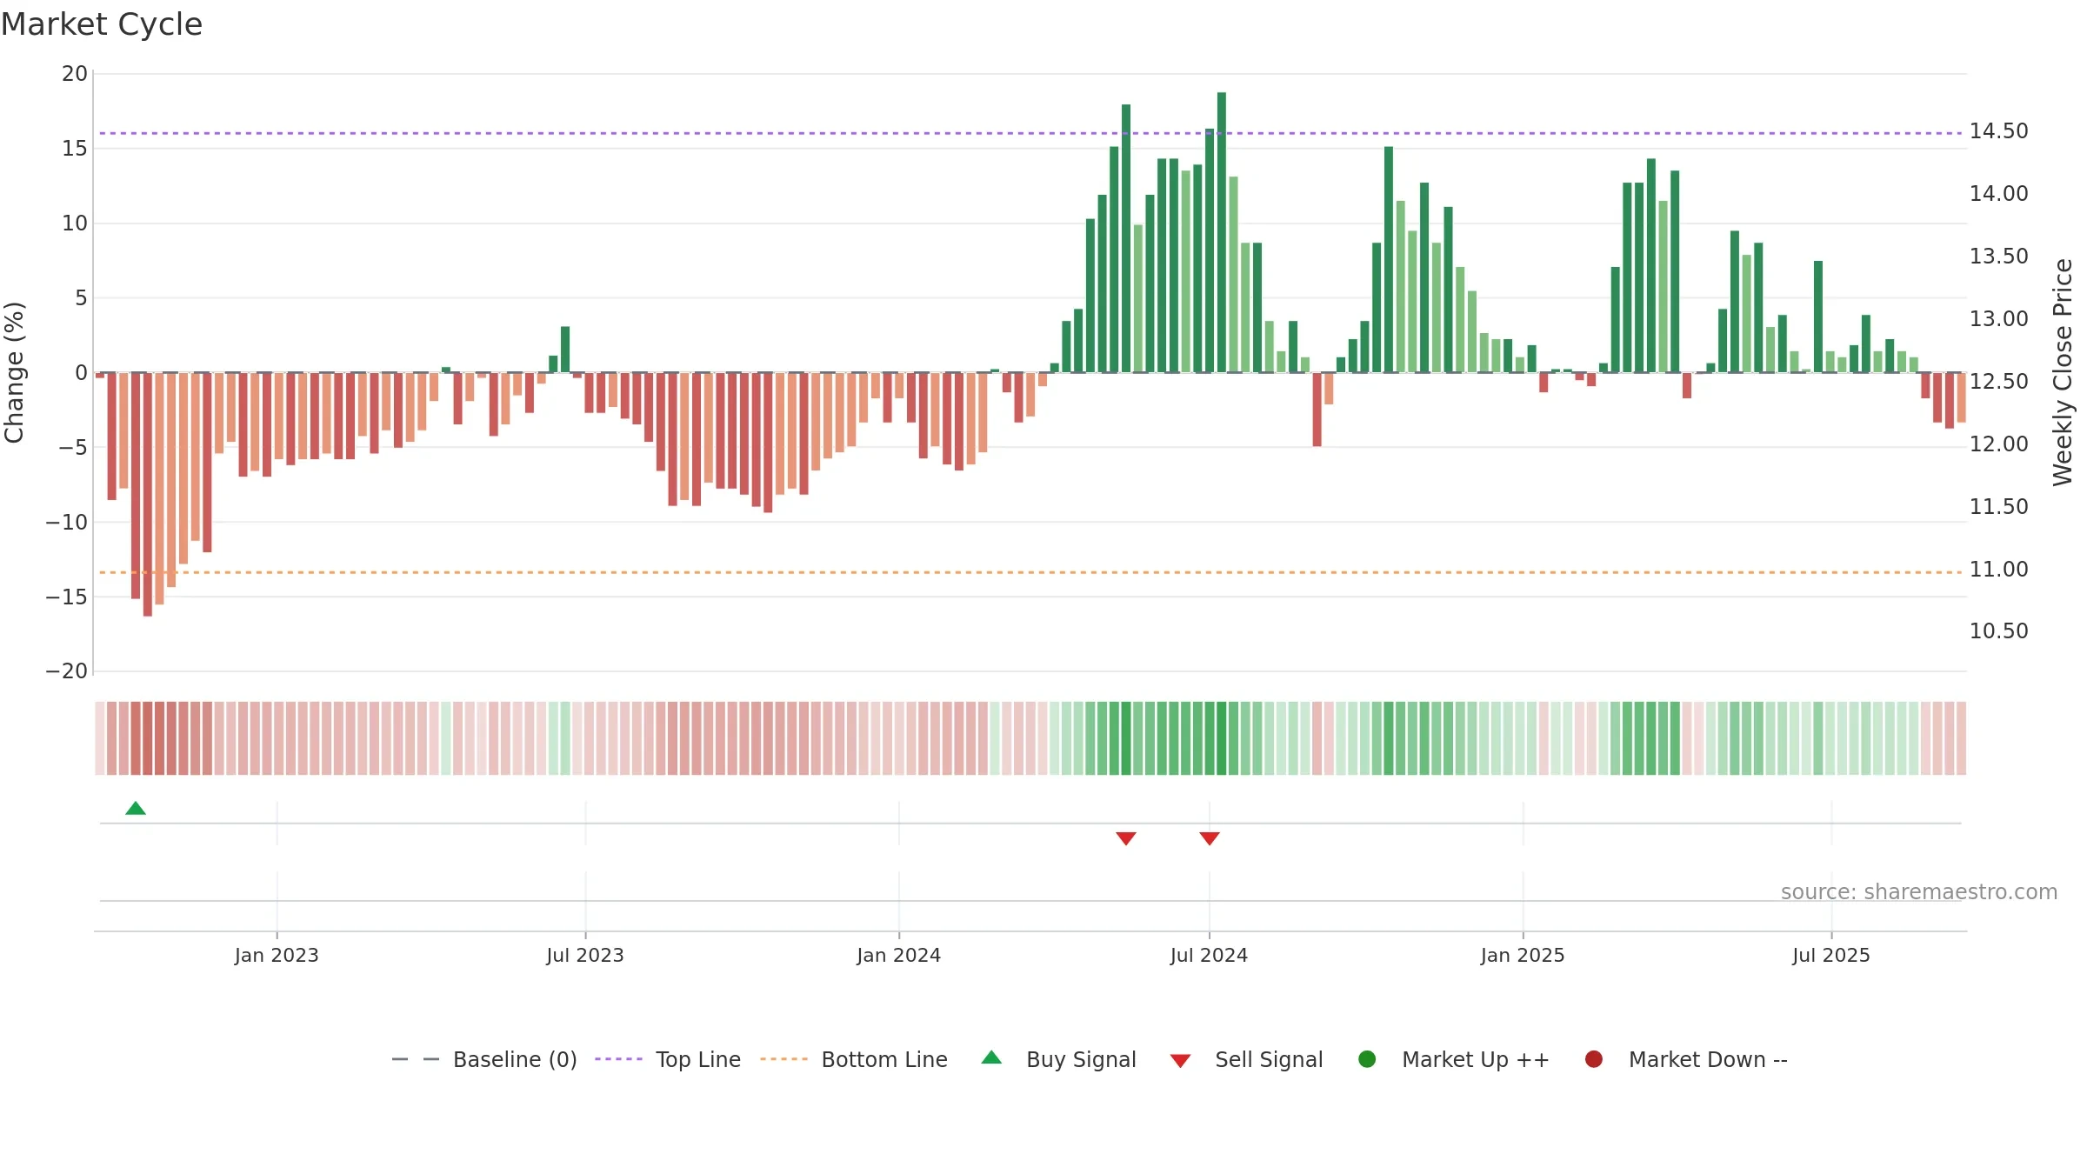Click the Jan 2025 x-axis label

(x=1523, y=956)
